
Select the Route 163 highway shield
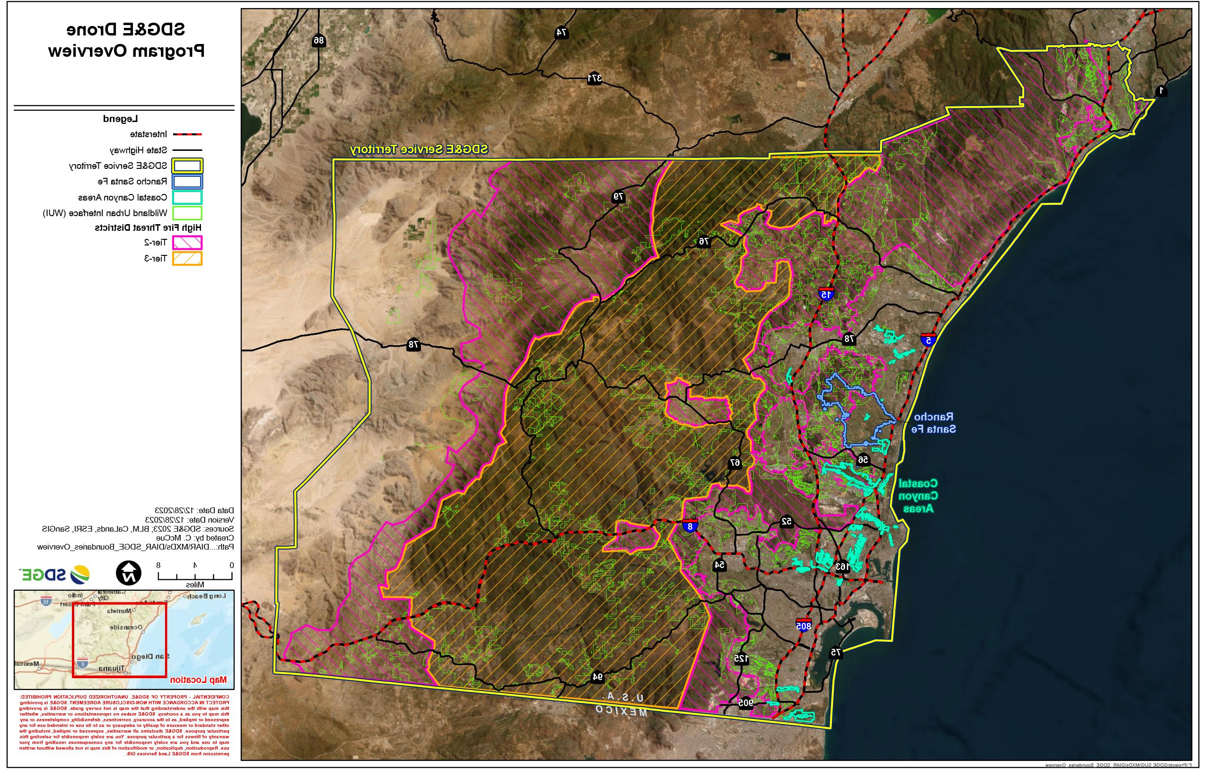(x=842, y=567)
